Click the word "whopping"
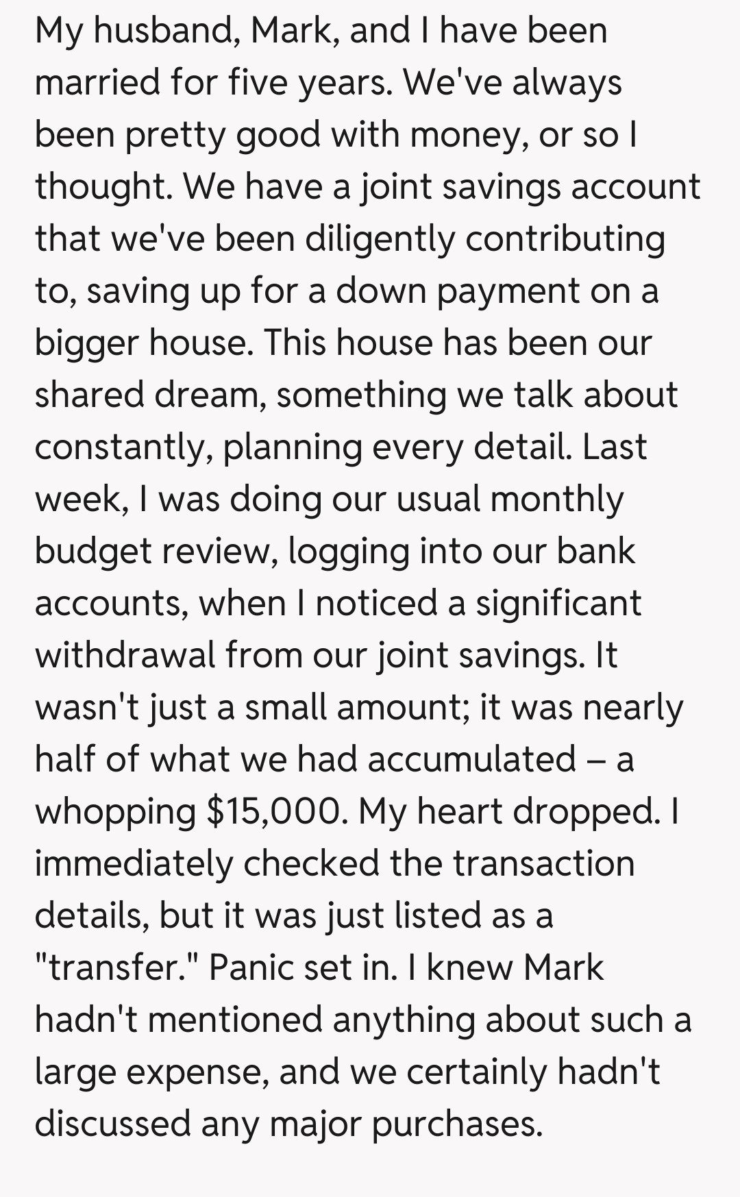 [x=115, y=811]
